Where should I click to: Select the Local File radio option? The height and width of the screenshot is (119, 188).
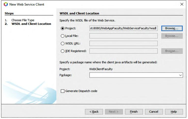(x=62, y=36)
